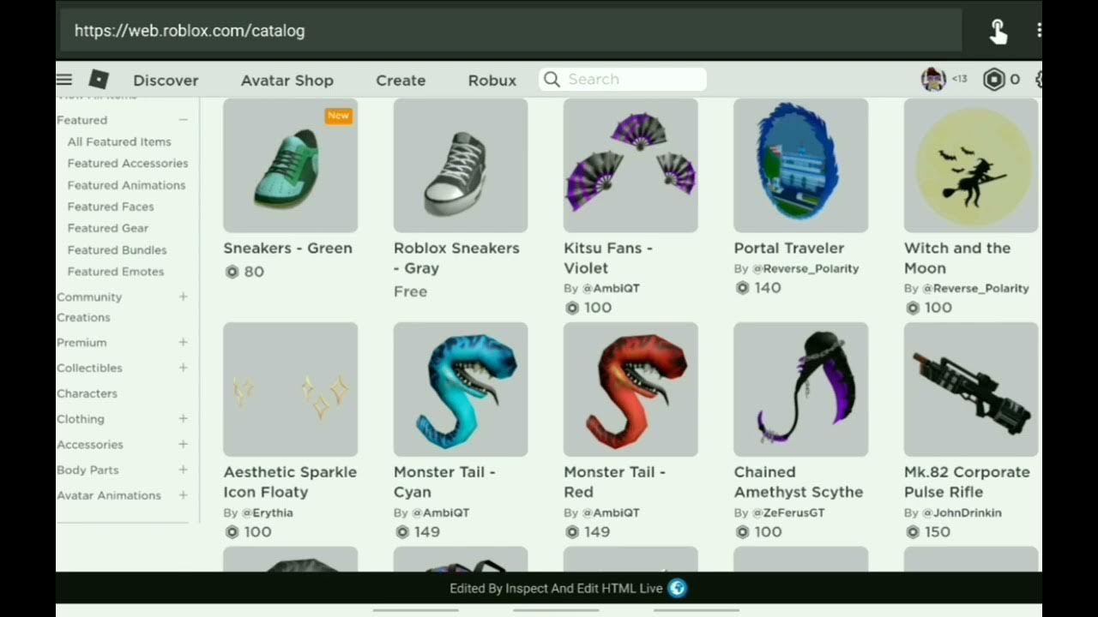Click the globe icon in bottom banner

coord(677,588)
